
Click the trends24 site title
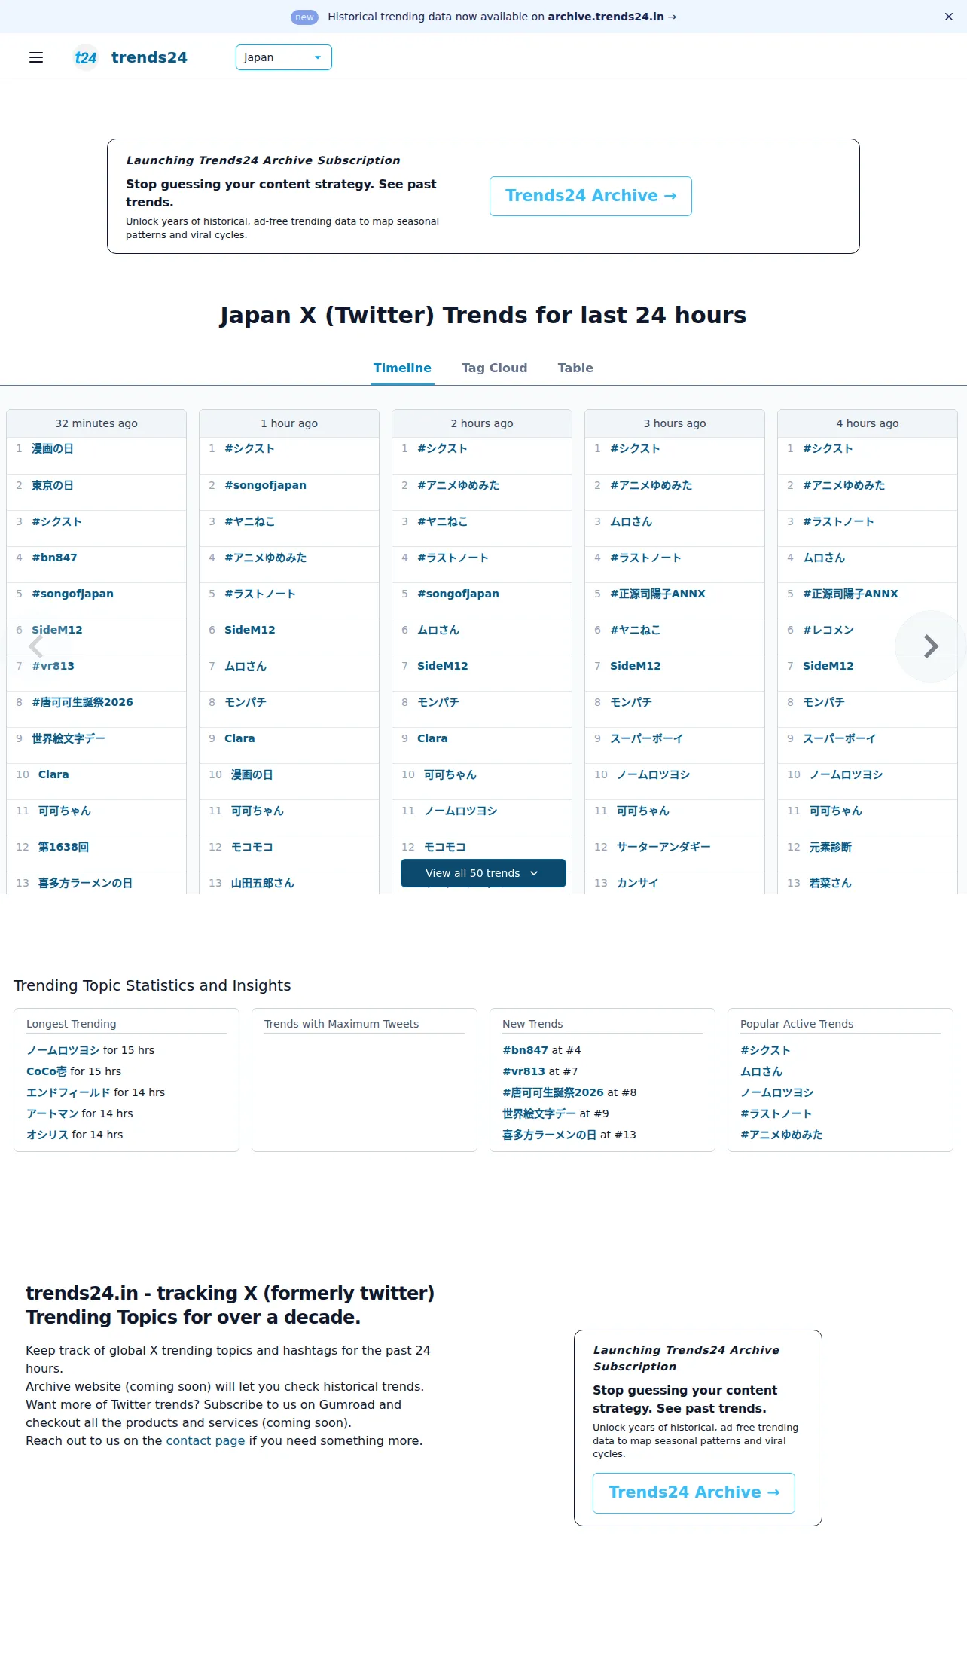149,57
